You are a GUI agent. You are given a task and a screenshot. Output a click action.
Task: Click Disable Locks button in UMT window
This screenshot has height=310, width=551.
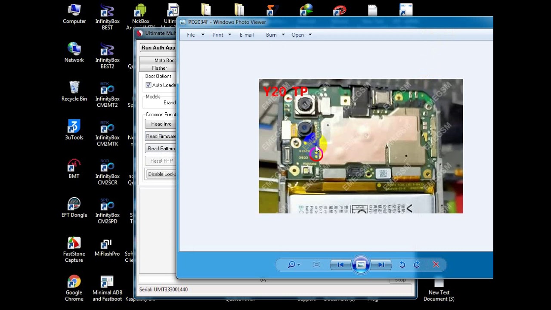pyautogui.click(x=161, y=174)
